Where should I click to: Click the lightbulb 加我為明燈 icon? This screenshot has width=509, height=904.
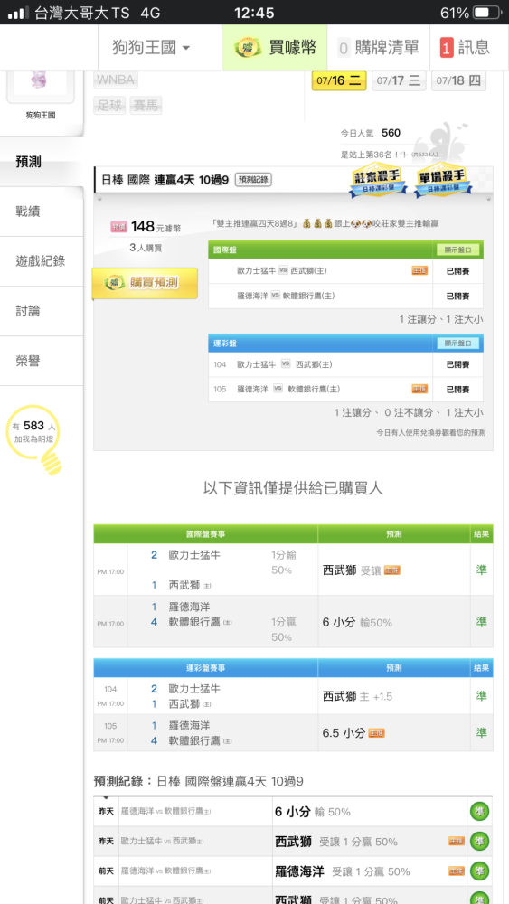(36, 439)
